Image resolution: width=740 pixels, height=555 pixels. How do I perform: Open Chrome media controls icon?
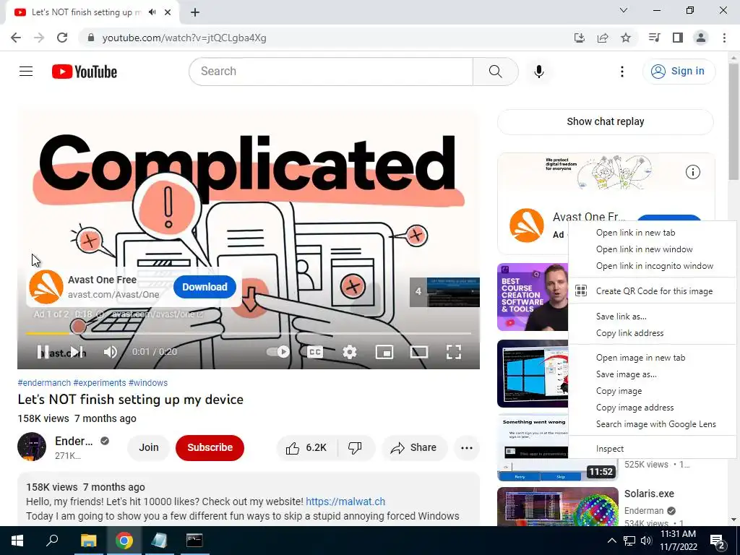click(654, 38)
